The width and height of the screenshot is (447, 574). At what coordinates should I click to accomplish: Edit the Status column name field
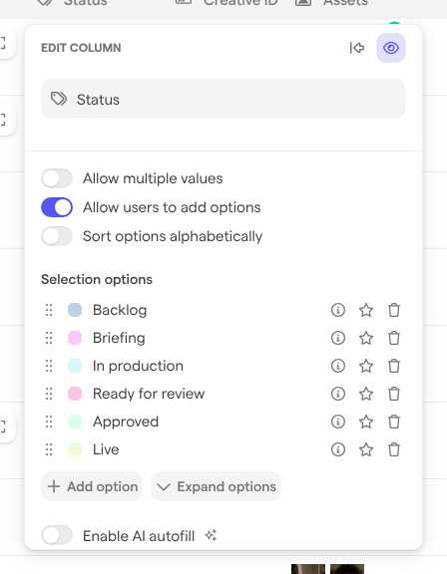[223, 99]
